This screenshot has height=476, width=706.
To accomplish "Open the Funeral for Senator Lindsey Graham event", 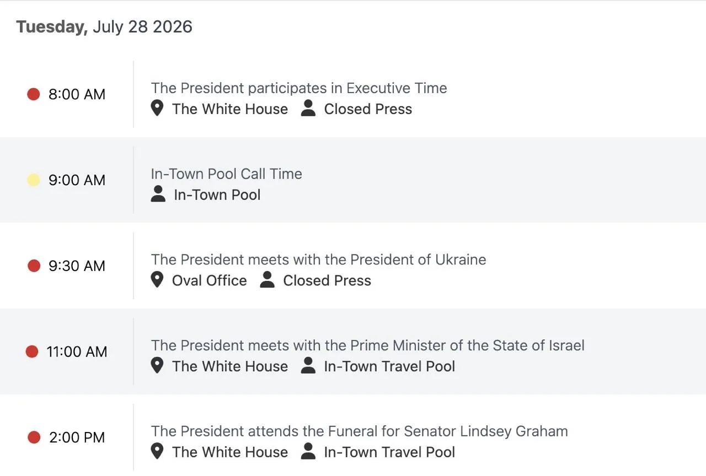I will [360, 431].
